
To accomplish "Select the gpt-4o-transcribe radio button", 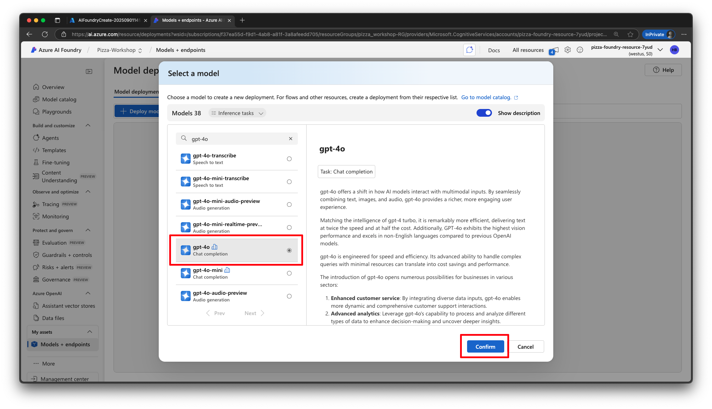I will pos(289,159).
